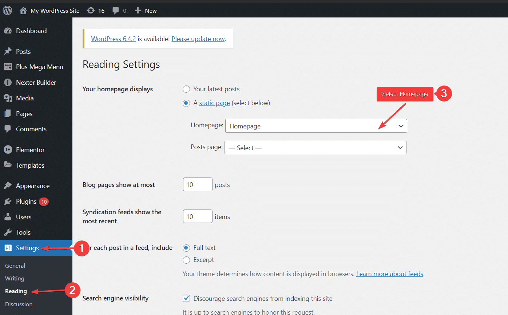
Task: Open the WordPress logo in the toolbar
Action: coord(7,10)
